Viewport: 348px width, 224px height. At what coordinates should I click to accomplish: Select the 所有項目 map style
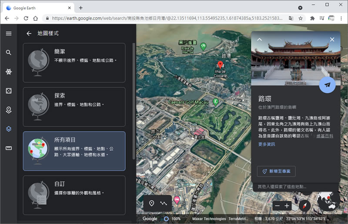(x=74, y=151)
